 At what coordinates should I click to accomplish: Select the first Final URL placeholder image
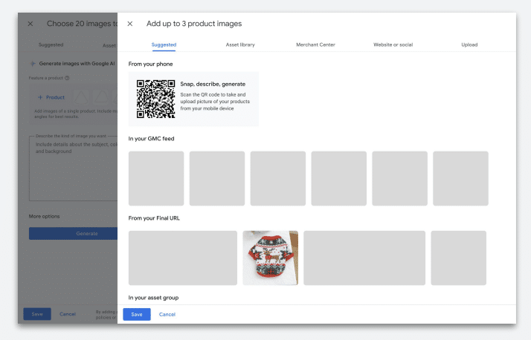[x=183, y=258]
